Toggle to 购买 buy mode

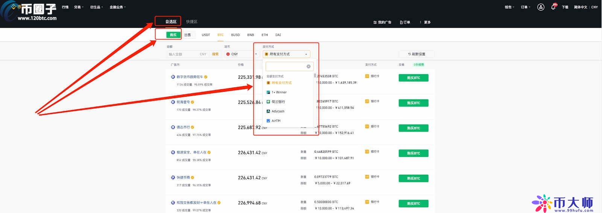173,35
